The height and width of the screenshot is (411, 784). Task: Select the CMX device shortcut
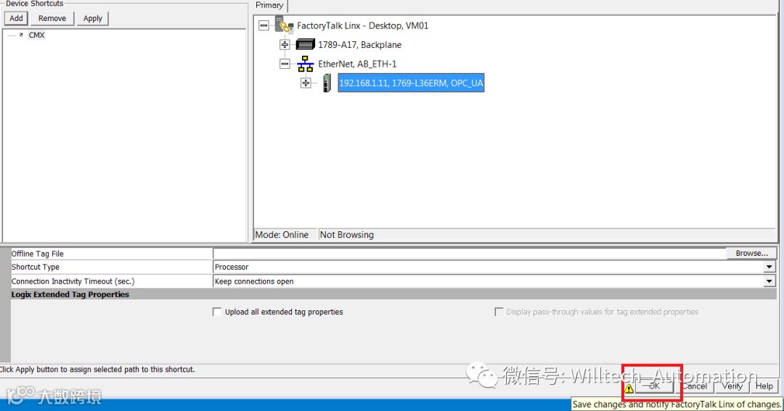(36, 35)
